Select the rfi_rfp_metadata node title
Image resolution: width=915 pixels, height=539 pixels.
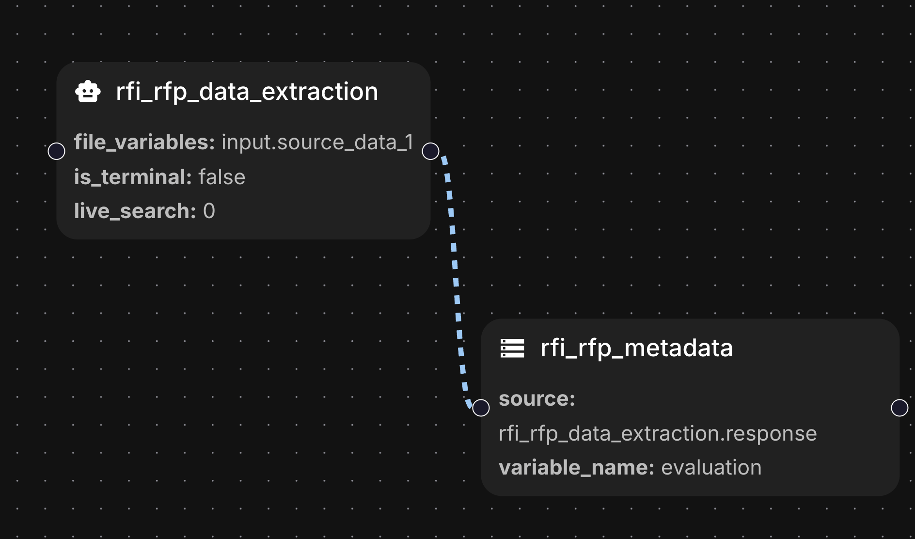point(636,348)
